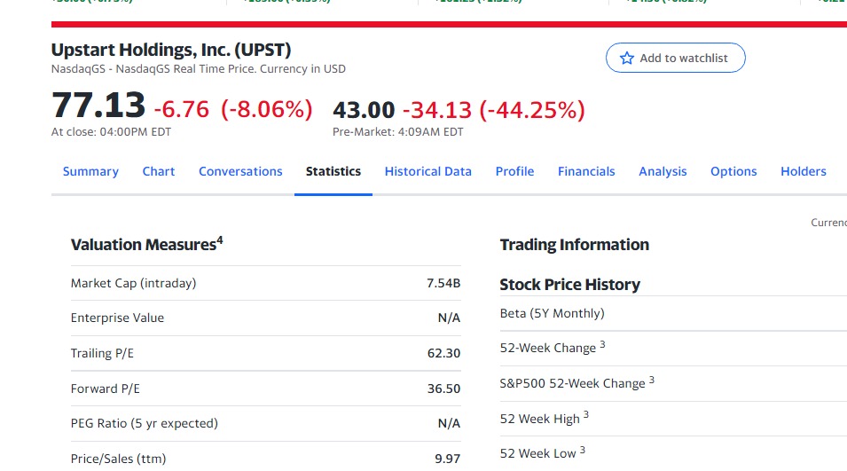847x471 pixels.
Task: Click the Valuation Measures heading
Action: [x=146, y=244]
